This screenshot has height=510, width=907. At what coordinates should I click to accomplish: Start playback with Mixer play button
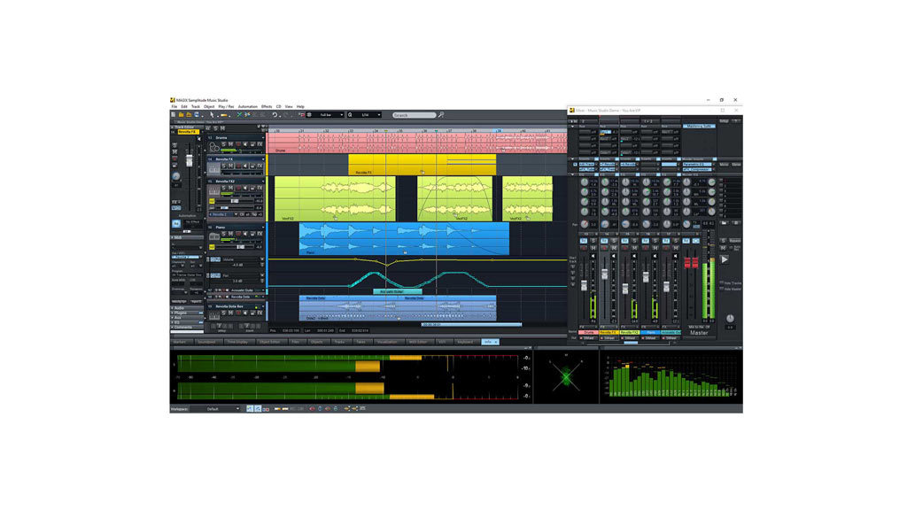pyautogui.click(x=725, y=259)
